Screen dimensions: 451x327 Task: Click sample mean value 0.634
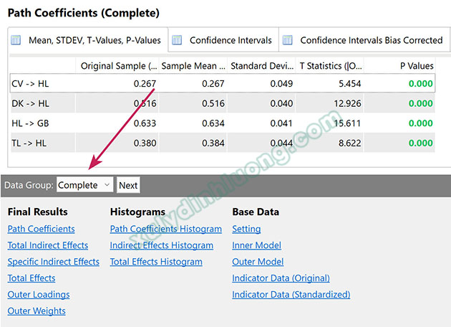(213, 123)
